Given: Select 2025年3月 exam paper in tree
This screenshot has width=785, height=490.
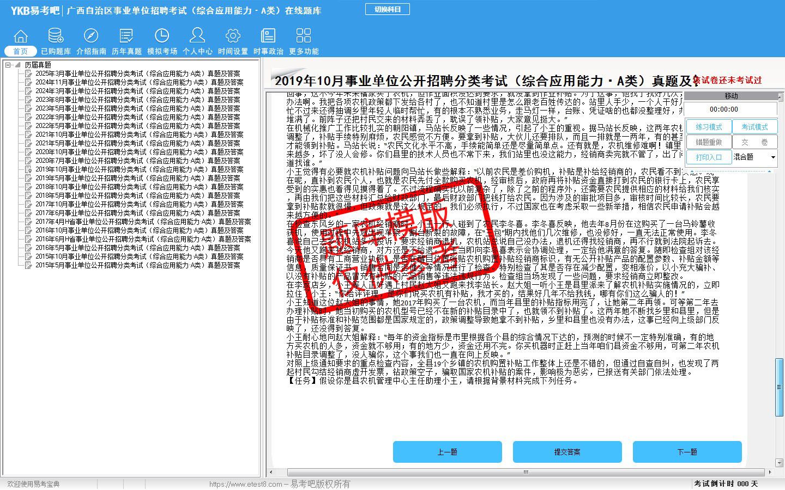Looking at the screenshot, I should coord(137,73).
